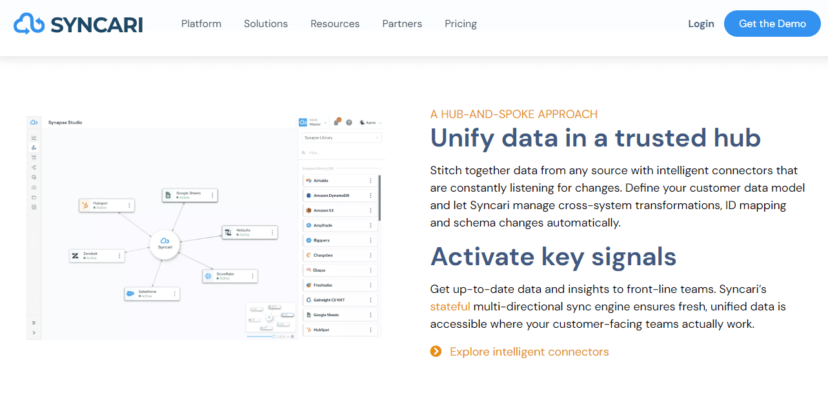828x402 pixels.
Task: Open the notification bell in Synapse Studio
Action: click(x=337, y=122)
